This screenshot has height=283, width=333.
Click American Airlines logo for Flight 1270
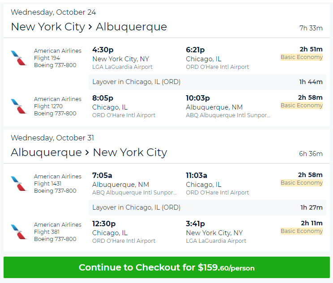tap(19, 106)
